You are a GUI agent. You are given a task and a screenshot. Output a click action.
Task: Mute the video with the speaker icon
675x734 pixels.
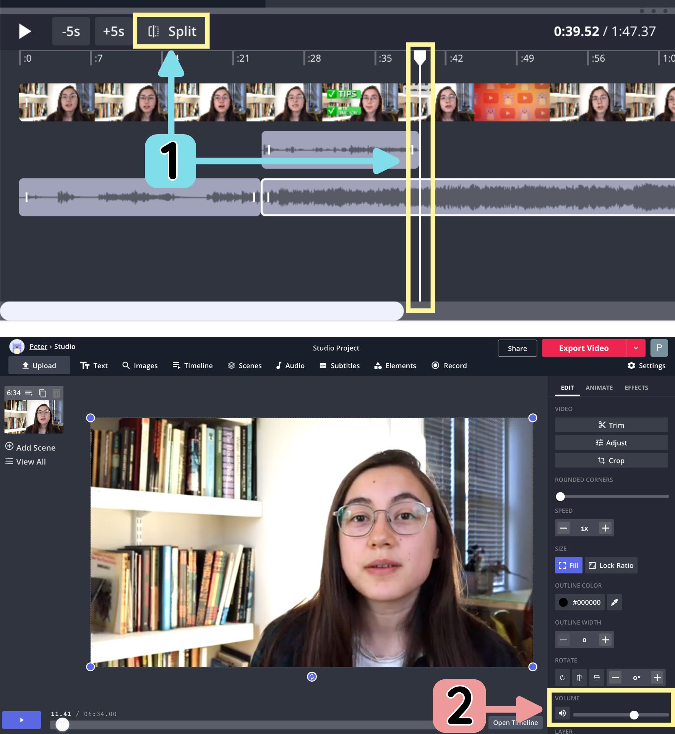pos(562,713)
